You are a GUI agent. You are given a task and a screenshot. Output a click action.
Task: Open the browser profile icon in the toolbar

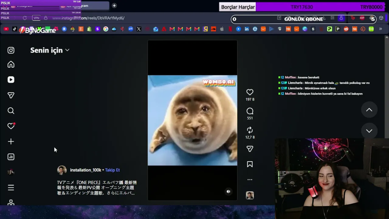(341, 18)
